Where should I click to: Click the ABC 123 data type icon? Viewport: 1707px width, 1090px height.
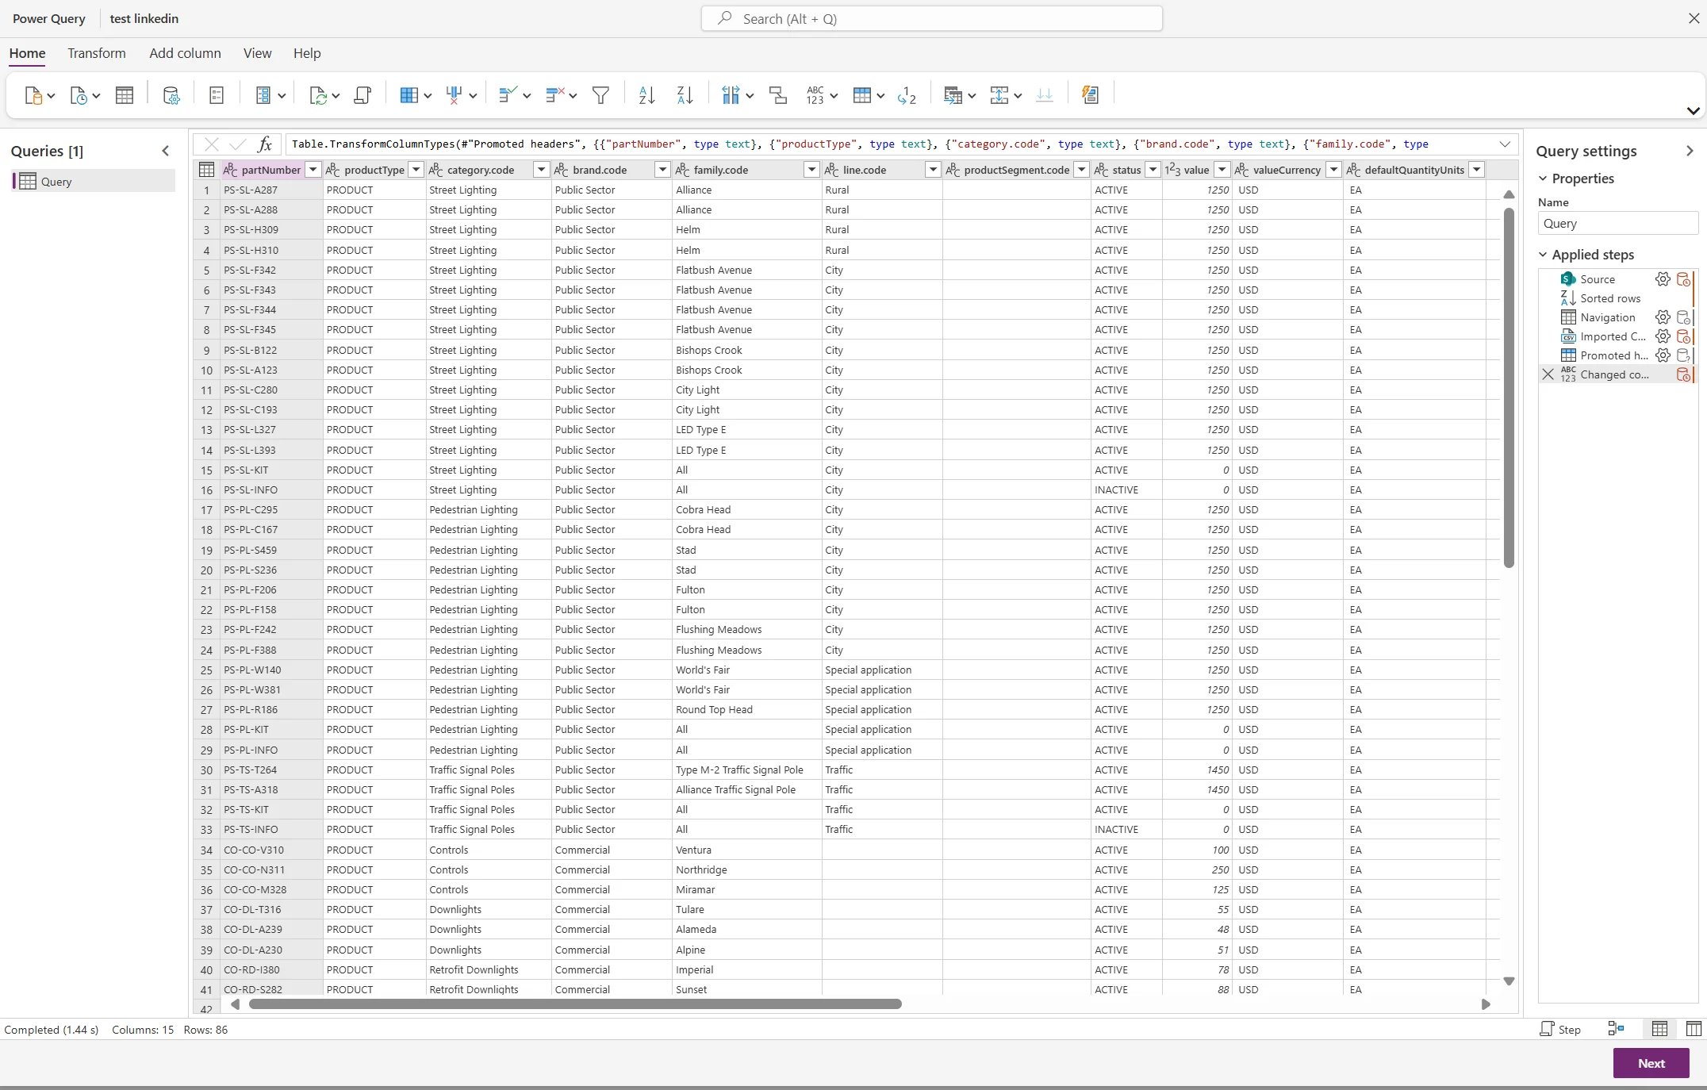pos(815,95)
